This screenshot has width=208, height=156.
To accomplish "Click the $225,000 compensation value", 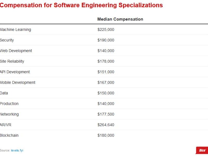I will [106, 30].
